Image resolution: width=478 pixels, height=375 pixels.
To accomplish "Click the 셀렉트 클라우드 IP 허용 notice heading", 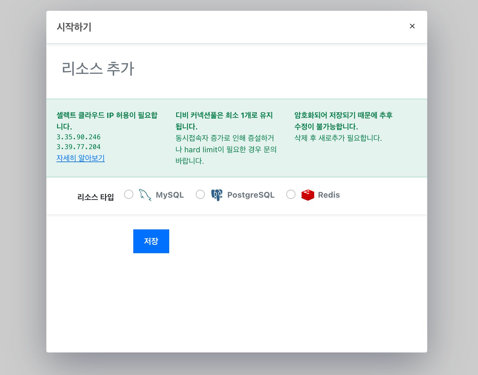I will pos(107,121).
